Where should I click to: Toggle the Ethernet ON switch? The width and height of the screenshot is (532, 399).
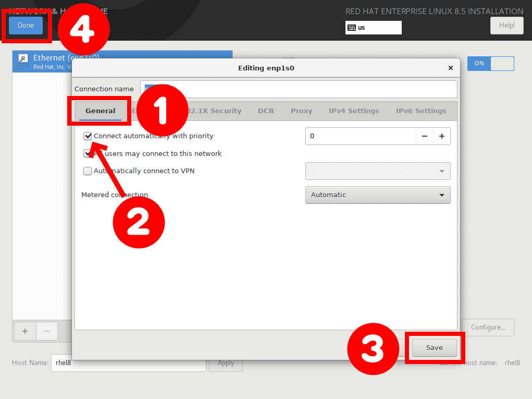pyautogui.click(x=491, y=64)
